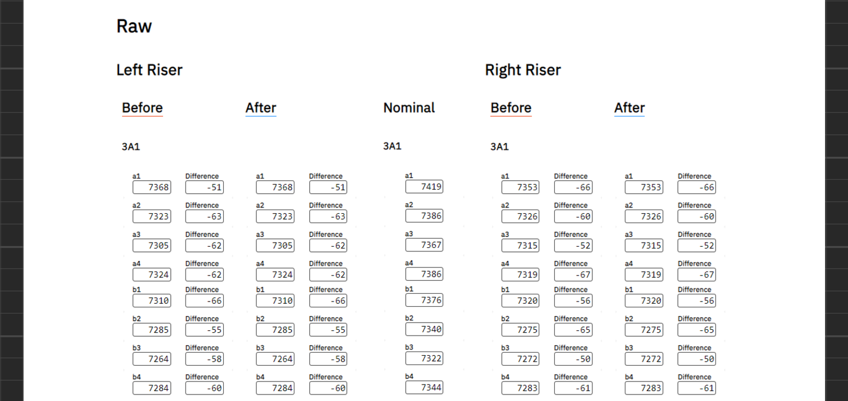Click the 3A1 label under Nominal
The image size is (848, 401).
point(392,146)
